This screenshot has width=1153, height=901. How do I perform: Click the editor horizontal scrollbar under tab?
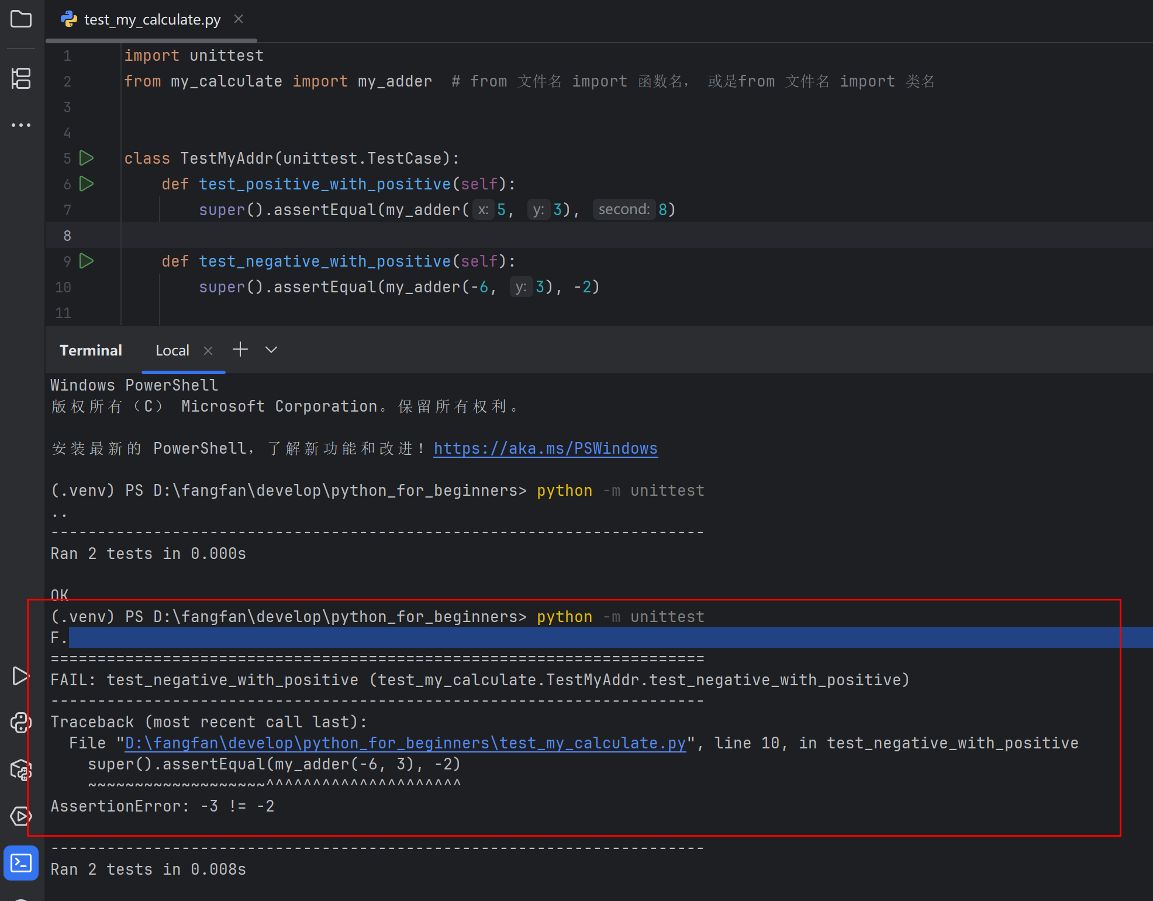point(151,41)
